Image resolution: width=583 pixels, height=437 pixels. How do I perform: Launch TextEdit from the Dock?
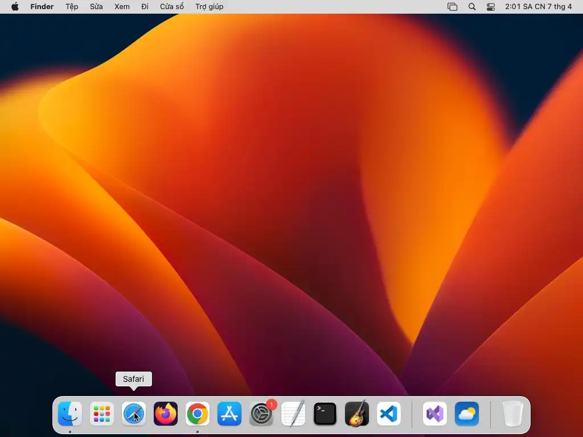[x=293, y=414]
